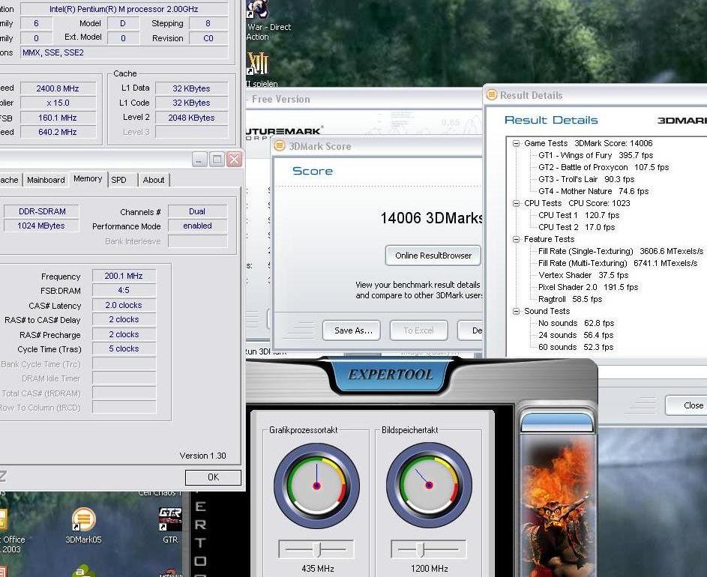This screenshot has width=707, height=577.
Task: Click the 3DMark Score window title icon
Action: click(280, 146)
